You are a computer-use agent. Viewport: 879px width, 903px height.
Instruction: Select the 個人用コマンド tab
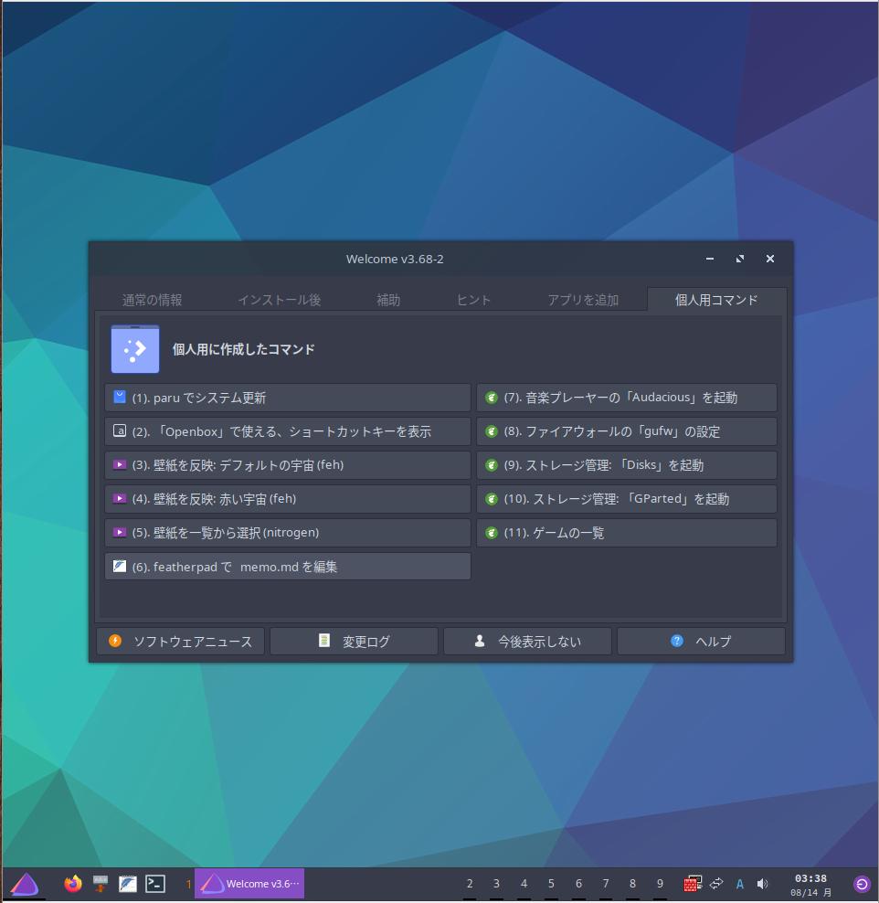[x=716, y=300]
